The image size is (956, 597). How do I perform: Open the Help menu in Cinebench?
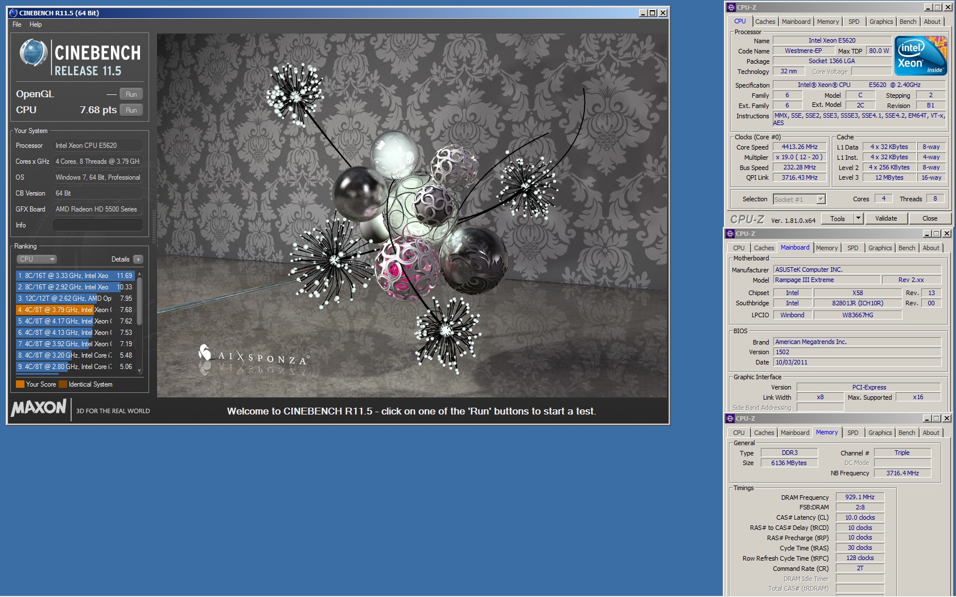point(35,24)
